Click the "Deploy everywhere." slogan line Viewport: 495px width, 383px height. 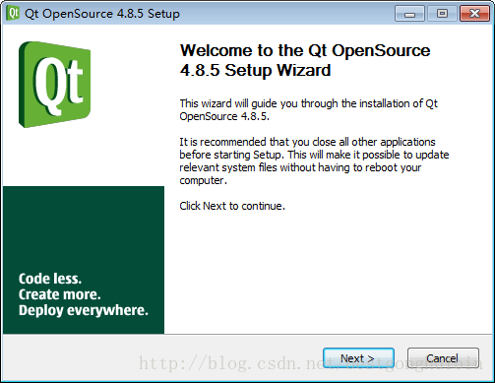(84, 310)
